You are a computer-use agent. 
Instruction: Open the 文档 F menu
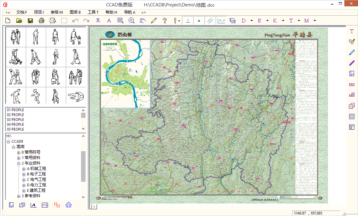click(22, 12)
